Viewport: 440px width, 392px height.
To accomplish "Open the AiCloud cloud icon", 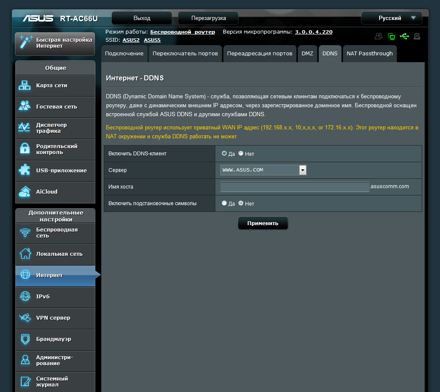I will coord(25,192).
